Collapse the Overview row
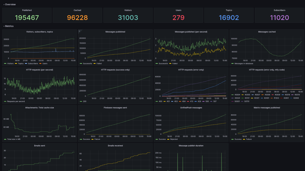The width and height of the screenshot is (305, 171). [x=4, y=5]
